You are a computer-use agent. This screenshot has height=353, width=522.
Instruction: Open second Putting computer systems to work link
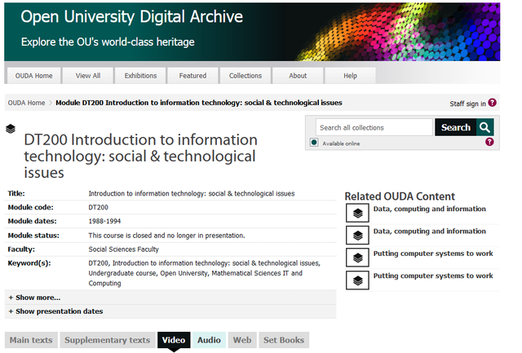(433, 276)
